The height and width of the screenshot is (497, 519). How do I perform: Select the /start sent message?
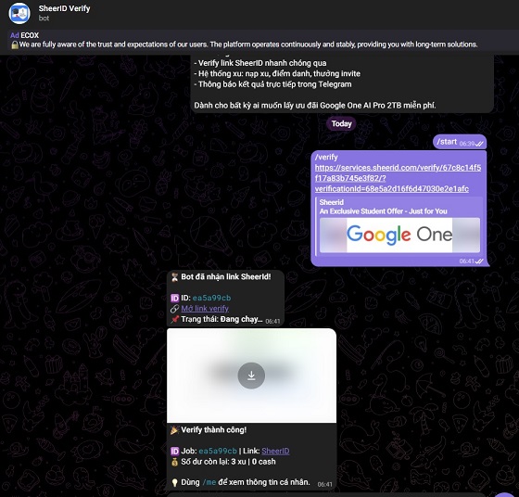point(460,142)
